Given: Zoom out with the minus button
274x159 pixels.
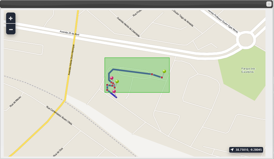Looking at the screenshot, I should click(x=11, y=29).
